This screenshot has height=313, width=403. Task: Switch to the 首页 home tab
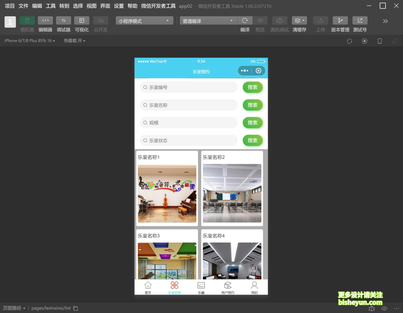tap(148, 287)
